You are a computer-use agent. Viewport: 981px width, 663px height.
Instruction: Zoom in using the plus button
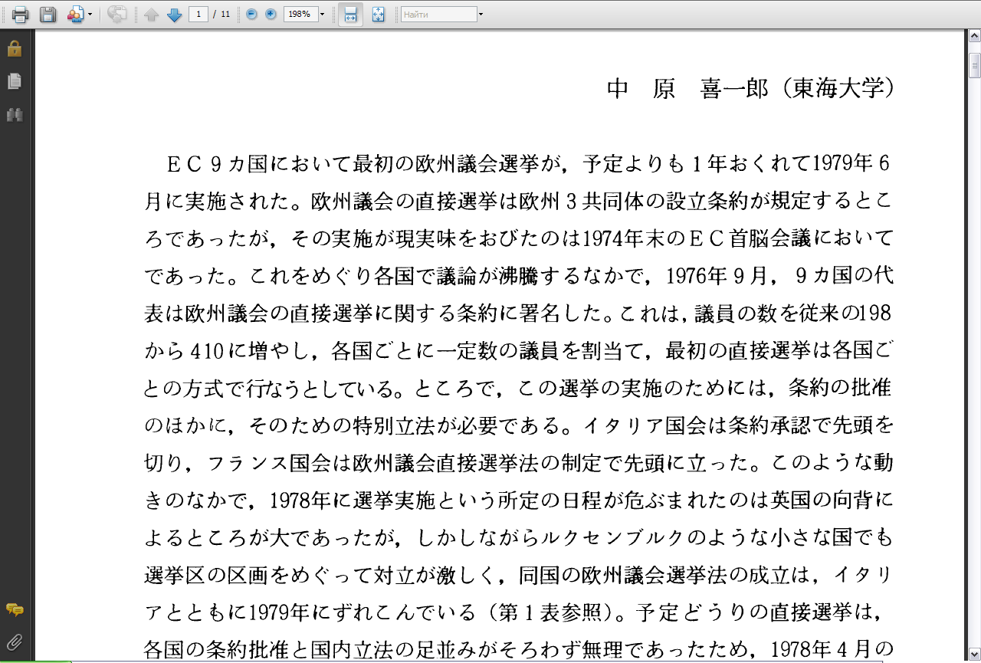click(271, 15)
